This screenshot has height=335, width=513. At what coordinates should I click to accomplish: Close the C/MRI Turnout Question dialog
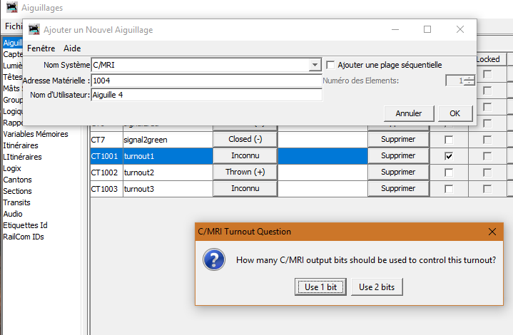[492, 232]
